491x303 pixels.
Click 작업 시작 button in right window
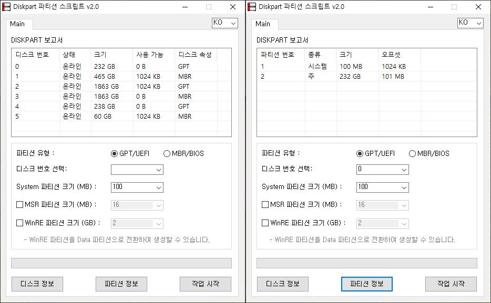tap(451, 284)
